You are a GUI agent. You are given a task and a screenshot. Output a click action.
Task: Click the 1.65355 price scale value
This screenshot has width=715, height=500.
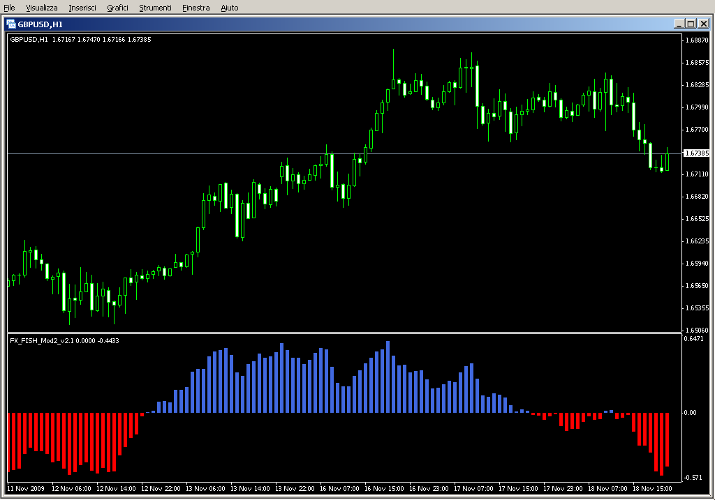pyautogui.click(x=698, y=308)
